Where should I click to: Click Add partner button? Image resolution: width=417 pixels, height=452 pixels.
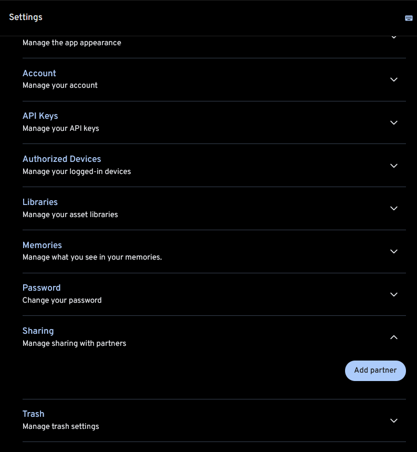click(375, 371)
